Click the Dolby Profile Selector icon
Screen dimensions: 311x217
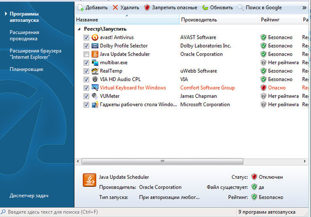pyautogui.click(x=95, y=46)
